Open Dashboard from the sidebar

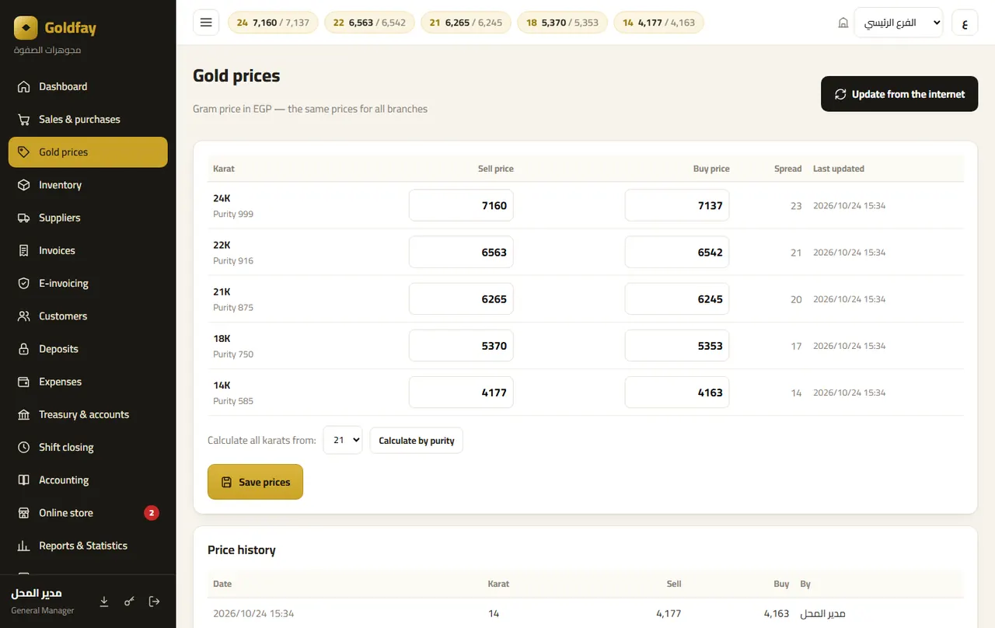(x=88, y=86)
